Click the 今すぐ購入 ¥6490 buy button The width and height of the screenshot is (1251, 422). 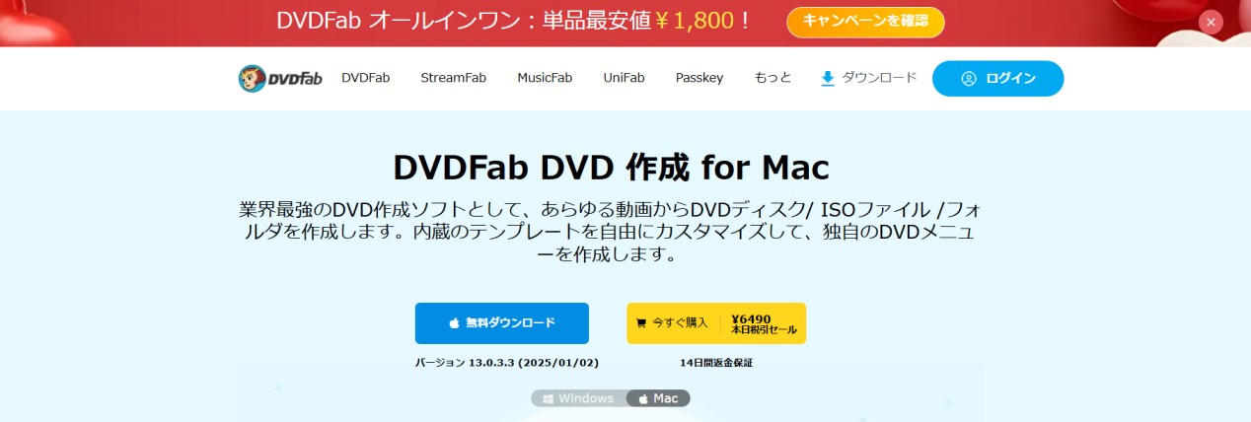click(x=716, y=323)
